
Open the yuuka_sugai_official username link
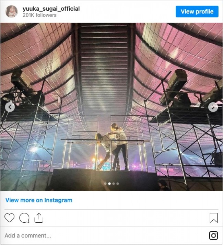pyautogui.click(x=51, y=9)
